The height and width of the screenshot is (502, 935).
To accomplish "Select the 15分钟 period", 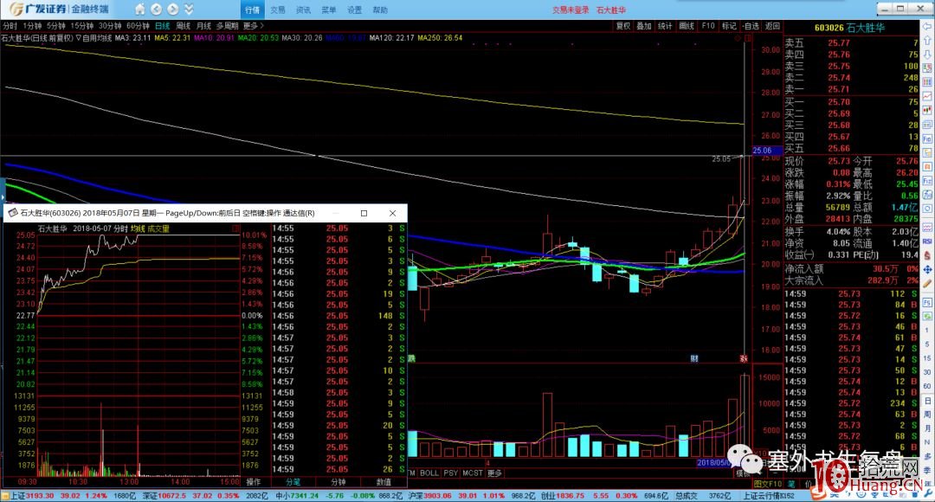I will [82, 26].
